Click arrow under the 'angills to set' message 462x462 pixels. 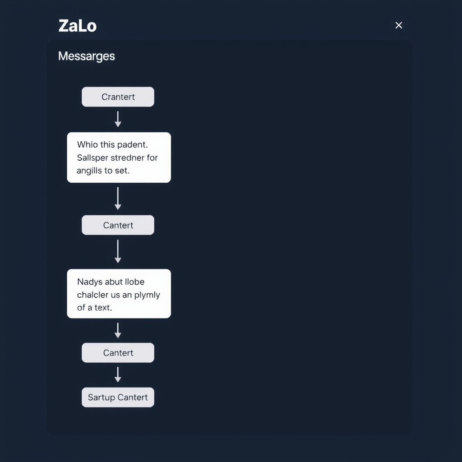(x=118, y=199)
